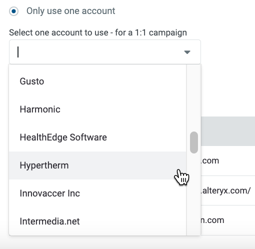255x249 pixels.
Task: Choose Harmonic from the account list
Action: (97, 109)
